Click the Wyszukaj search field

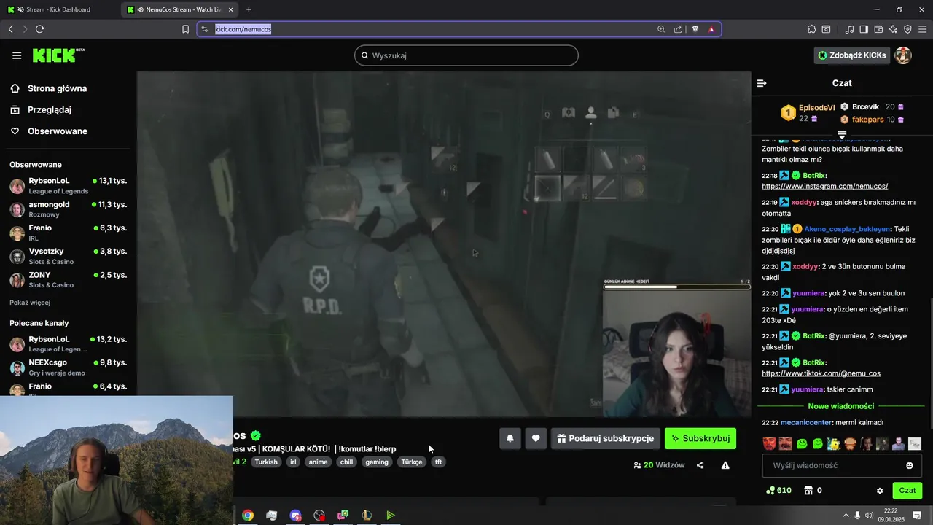[466, 55]
